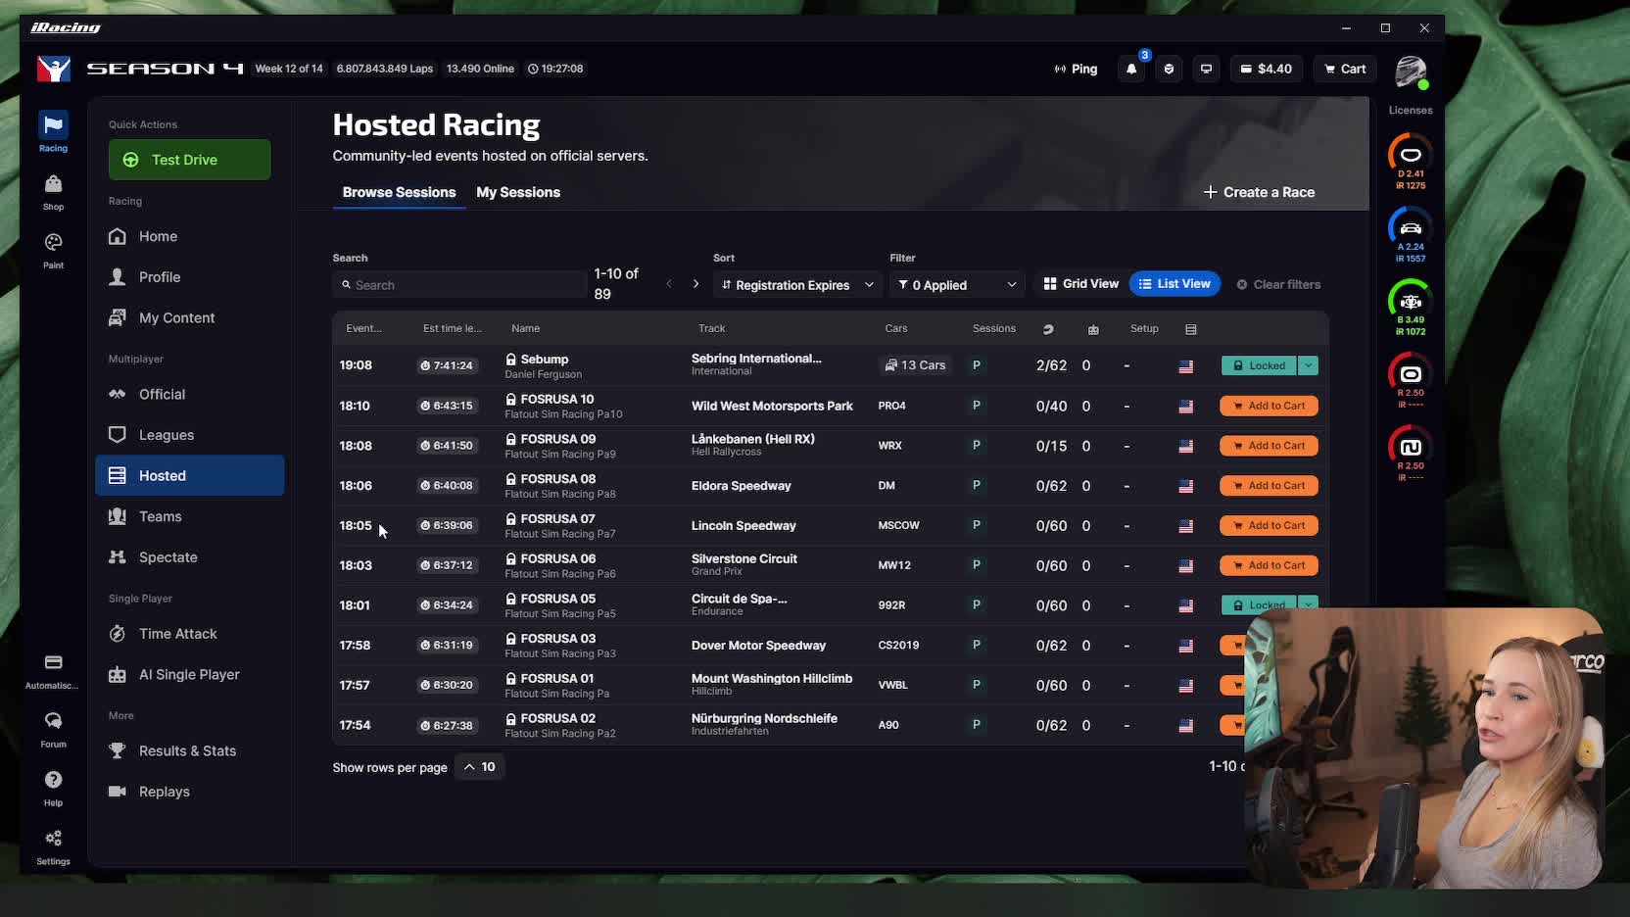Click the Locked button on Sebump row

coord(1259,365)
